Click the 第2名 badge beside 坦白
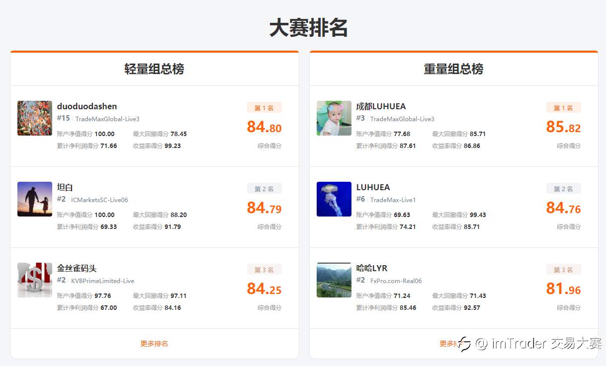 point(264,189)
